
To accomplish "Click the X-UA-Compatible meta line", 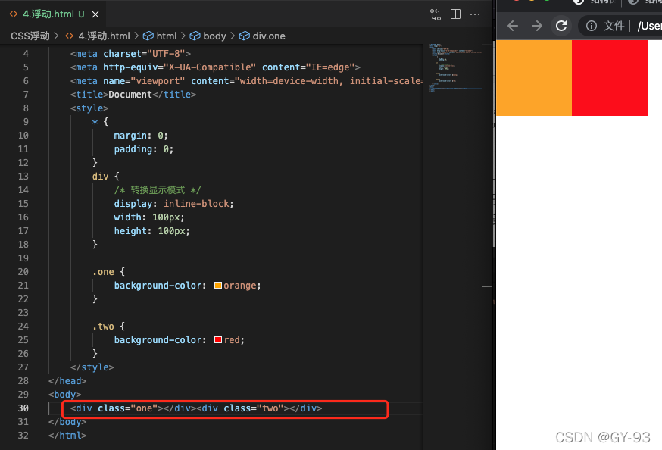I will coord(215,67).
